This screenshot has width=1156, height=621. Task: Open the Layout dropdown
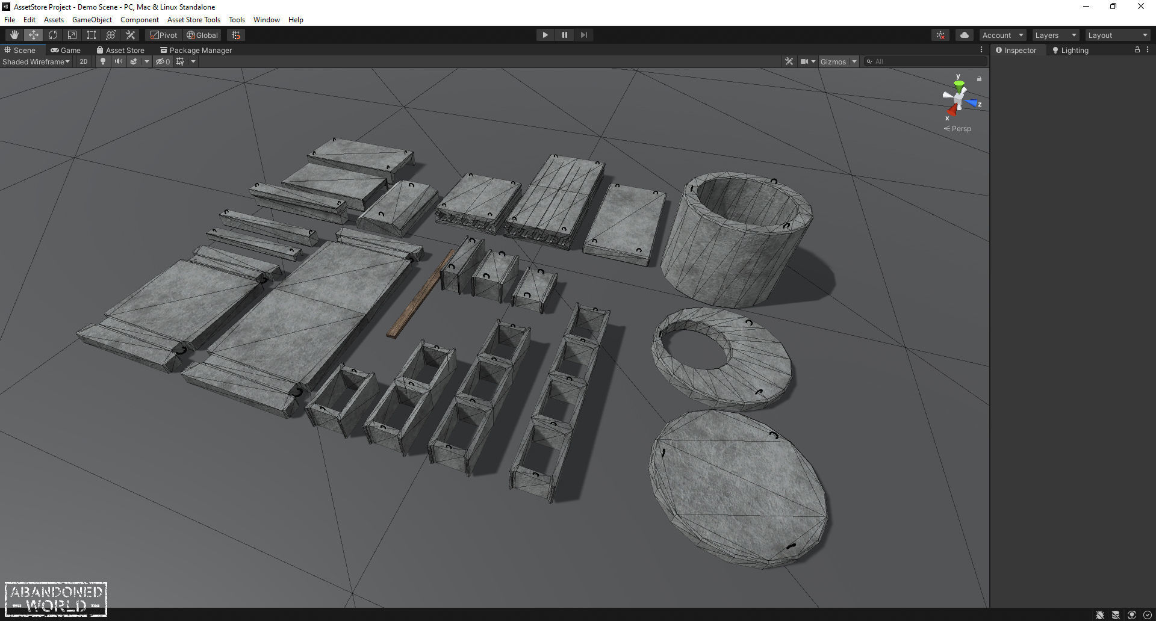click(1118, 35)
